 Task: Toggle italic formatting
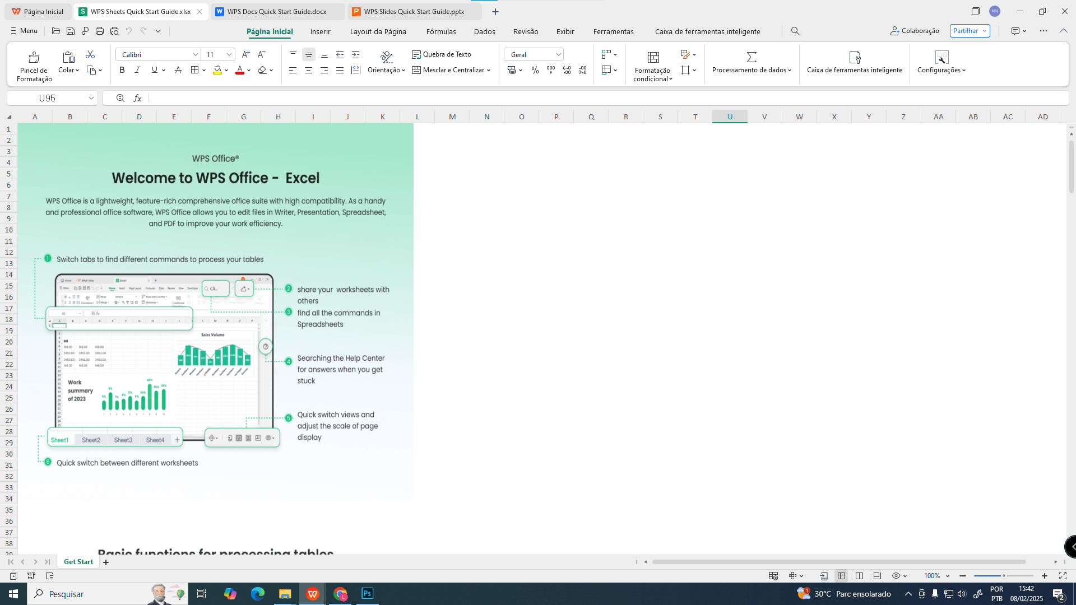tap(137, 70)
